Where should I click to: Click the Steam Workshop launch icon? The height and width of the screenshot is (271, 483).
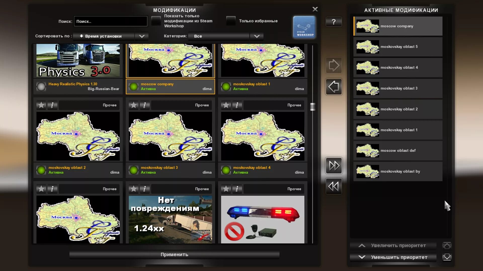click(x=304, y=27)
